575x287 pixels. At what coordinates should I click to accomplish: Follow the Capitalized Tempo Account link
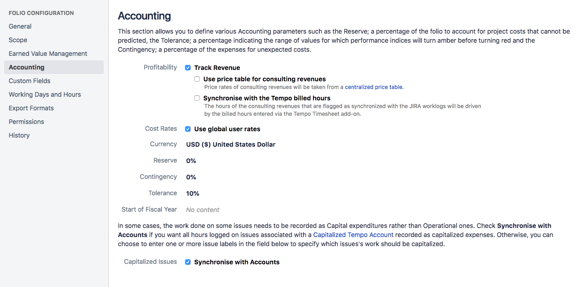click(353, 234)
